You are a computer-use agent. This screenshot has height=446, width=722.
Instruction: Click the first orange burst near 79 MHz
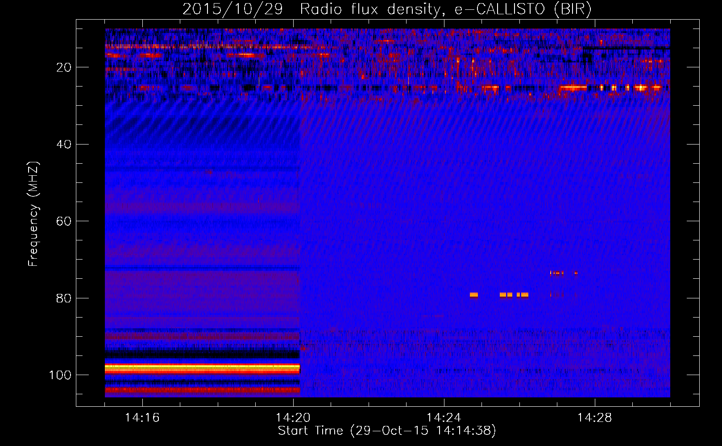point(474,295)
